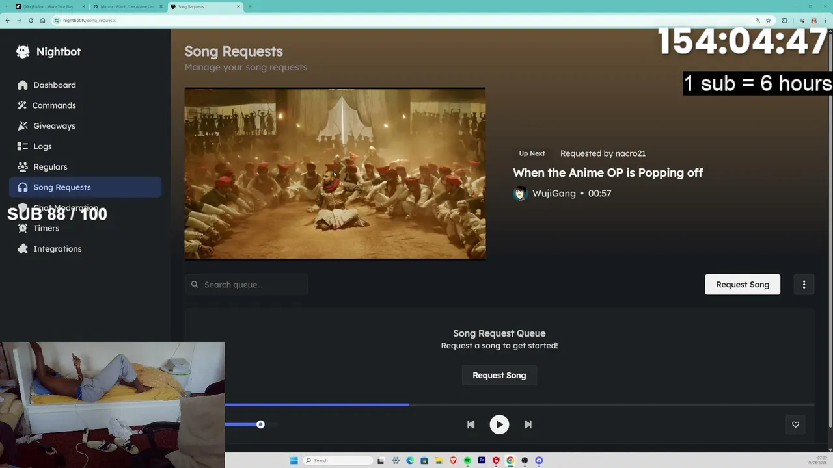Click the Song Requests headphones icon
This screenshot has height=468, width=833.
click(23, 187)
